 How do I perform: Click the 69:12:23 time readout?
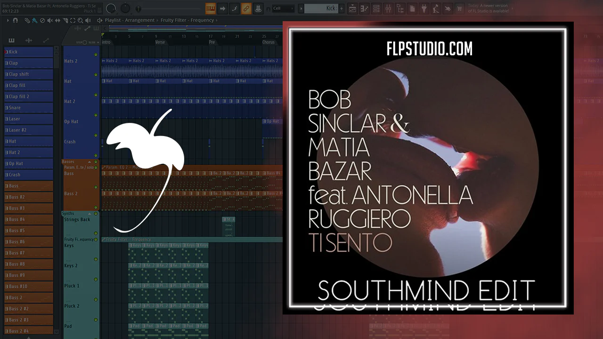(x=11, y=10)
